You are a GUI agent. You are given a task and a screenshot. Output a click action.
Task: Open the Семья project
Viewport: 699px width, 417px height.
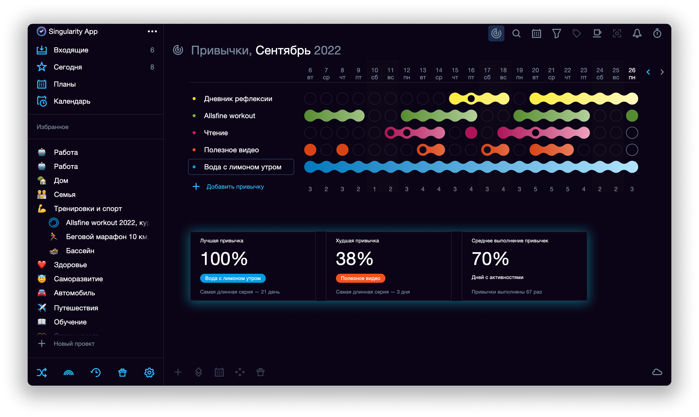pyautogui.click(x=96, y=194)
